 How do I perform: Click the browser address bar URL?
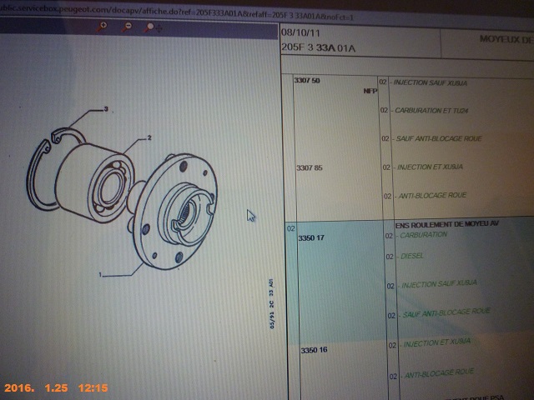pyautogui.click(x=177, y=12)
